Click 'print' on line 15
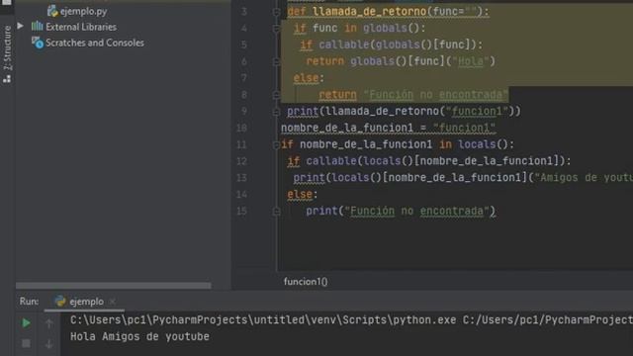This screenshot has width=633, height=356. (321, 211)
